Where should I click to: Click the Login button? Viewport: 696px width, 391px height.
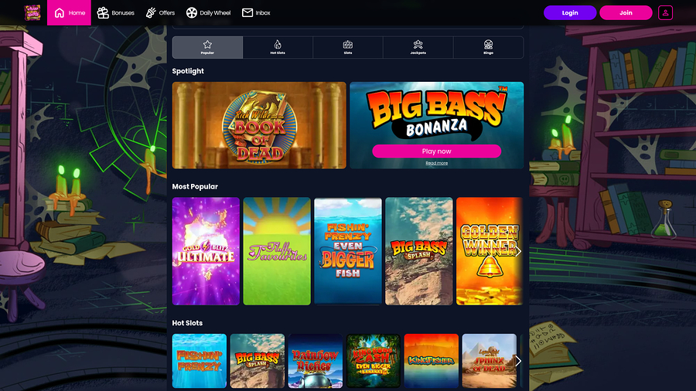pos(570,13)
